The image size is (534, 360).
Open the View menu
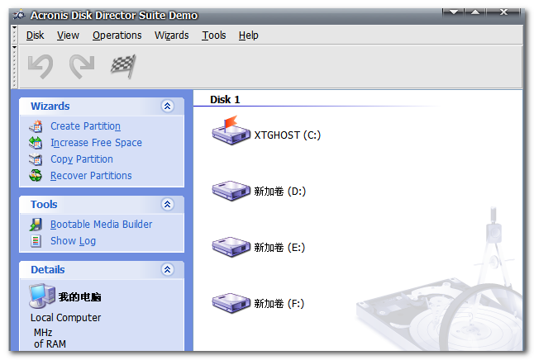click(68, 36)
